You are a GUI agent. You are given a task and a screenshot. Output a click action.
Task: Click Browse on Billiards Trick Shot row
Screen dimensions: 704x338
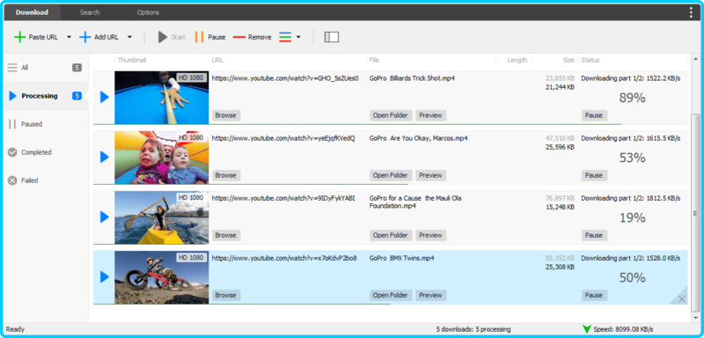[226, 115]
